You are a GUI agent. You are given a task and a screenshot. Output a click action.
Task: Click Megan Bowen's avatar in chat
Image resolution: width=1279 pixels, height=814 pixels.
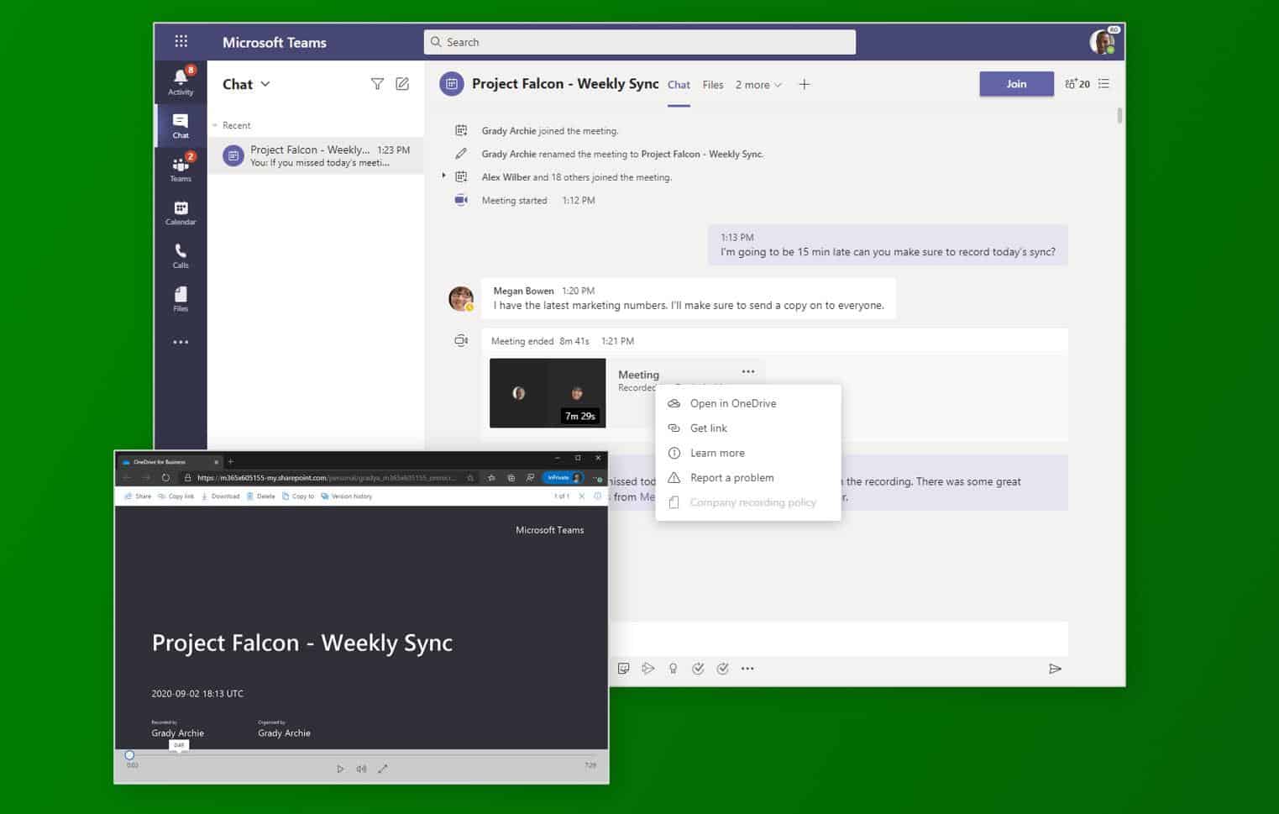tap(461, 298)
